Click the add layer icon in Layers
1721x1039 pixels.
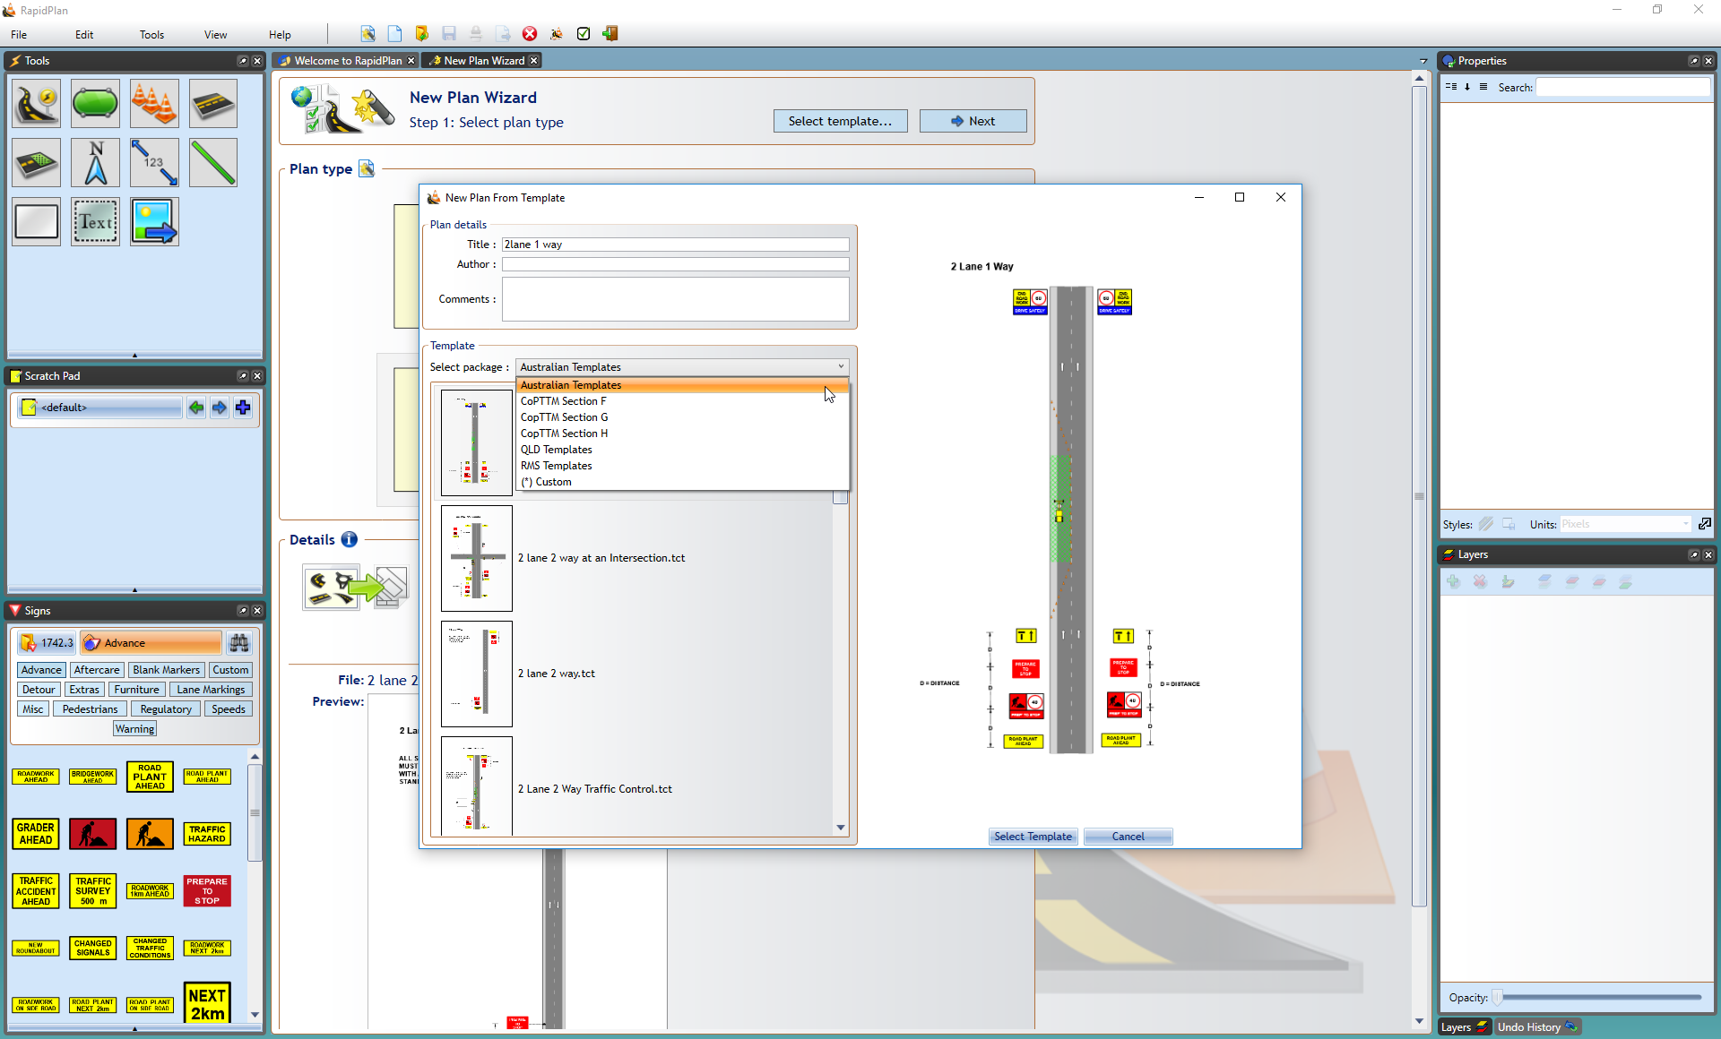[1454, 582]
